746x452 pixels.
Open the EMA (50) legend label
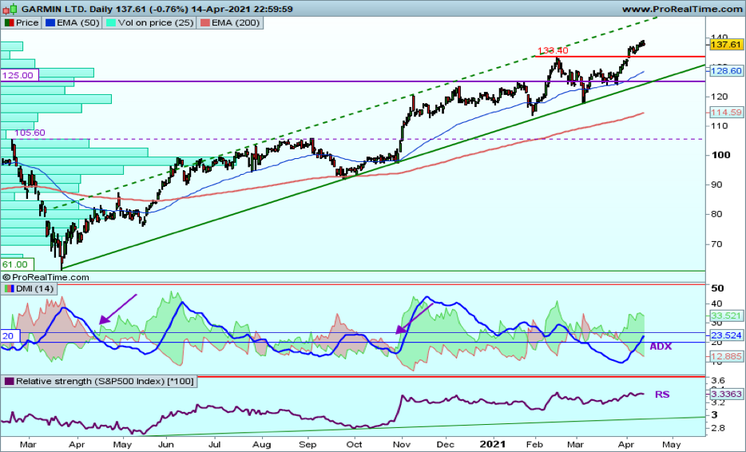click(x=78, y=22)
